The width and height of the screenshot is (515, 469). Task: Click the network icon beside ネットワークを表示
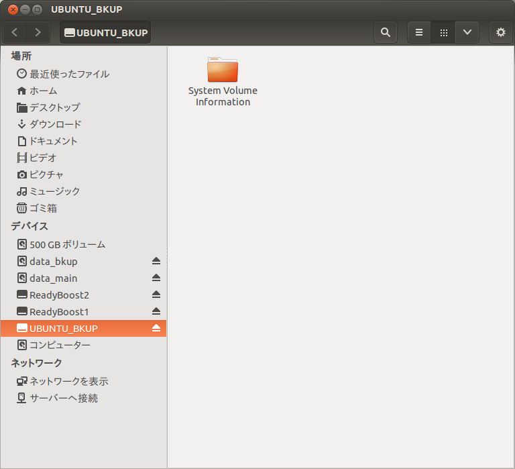(21, 381)
